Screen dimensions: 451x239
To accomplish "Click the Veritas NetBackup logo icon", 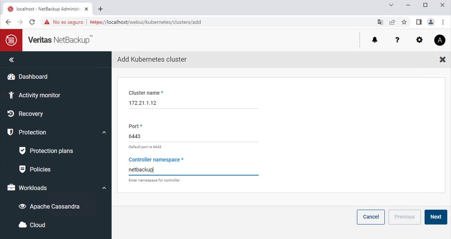I will (11, 40).
